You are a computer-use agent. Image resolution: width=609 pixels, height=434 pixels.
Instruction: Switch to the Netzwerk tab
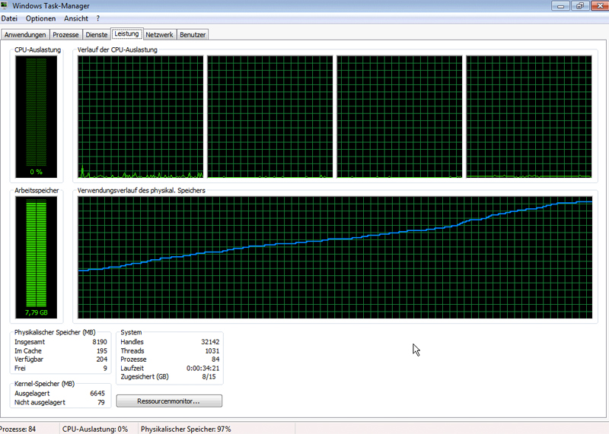click(160, 35)
